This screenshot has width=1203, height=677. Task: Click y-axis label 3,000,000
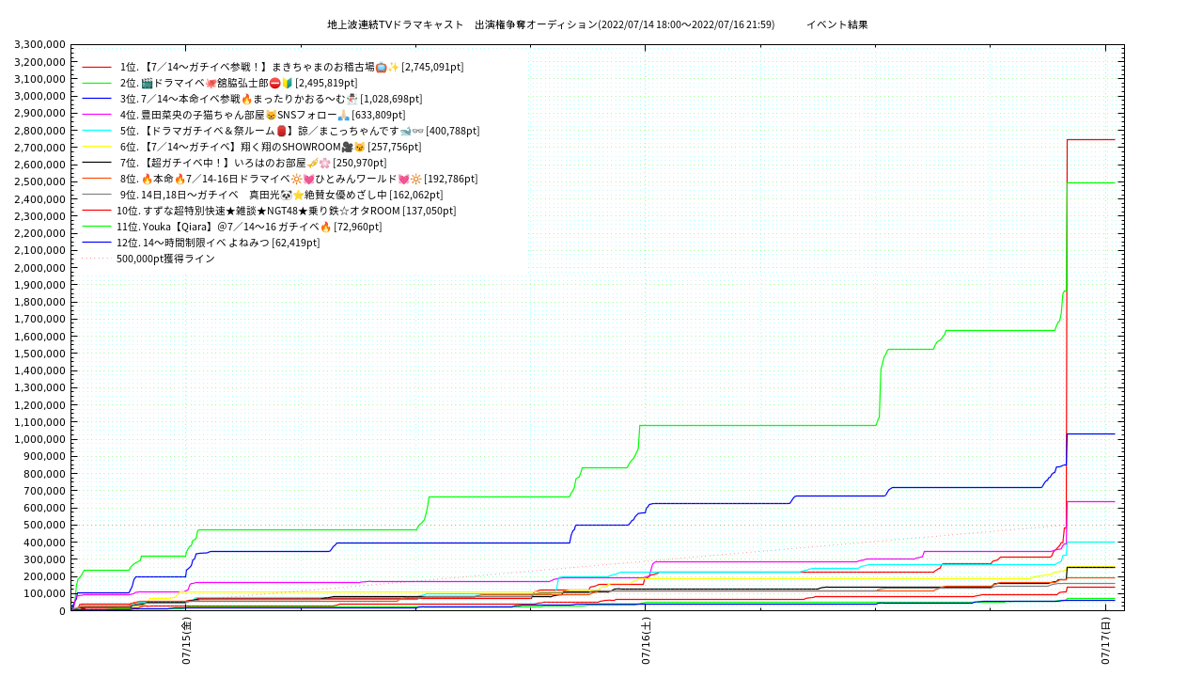tap(40, 97)
